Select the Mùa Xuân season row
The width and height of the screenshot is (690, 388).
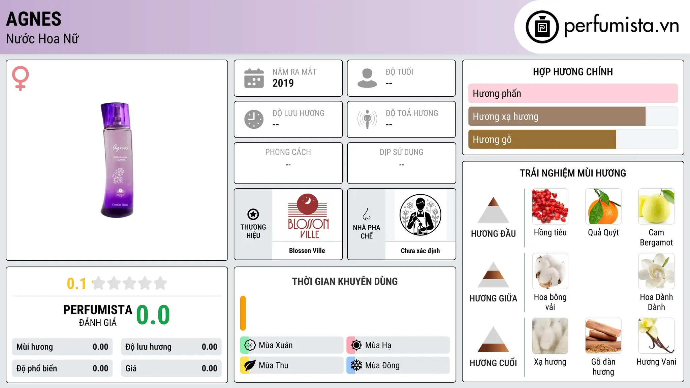[x=292, y=345]
